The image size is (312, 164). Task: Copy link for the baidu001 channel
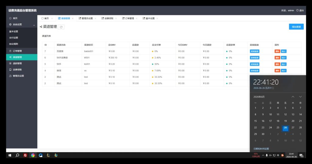coord(254,51)
